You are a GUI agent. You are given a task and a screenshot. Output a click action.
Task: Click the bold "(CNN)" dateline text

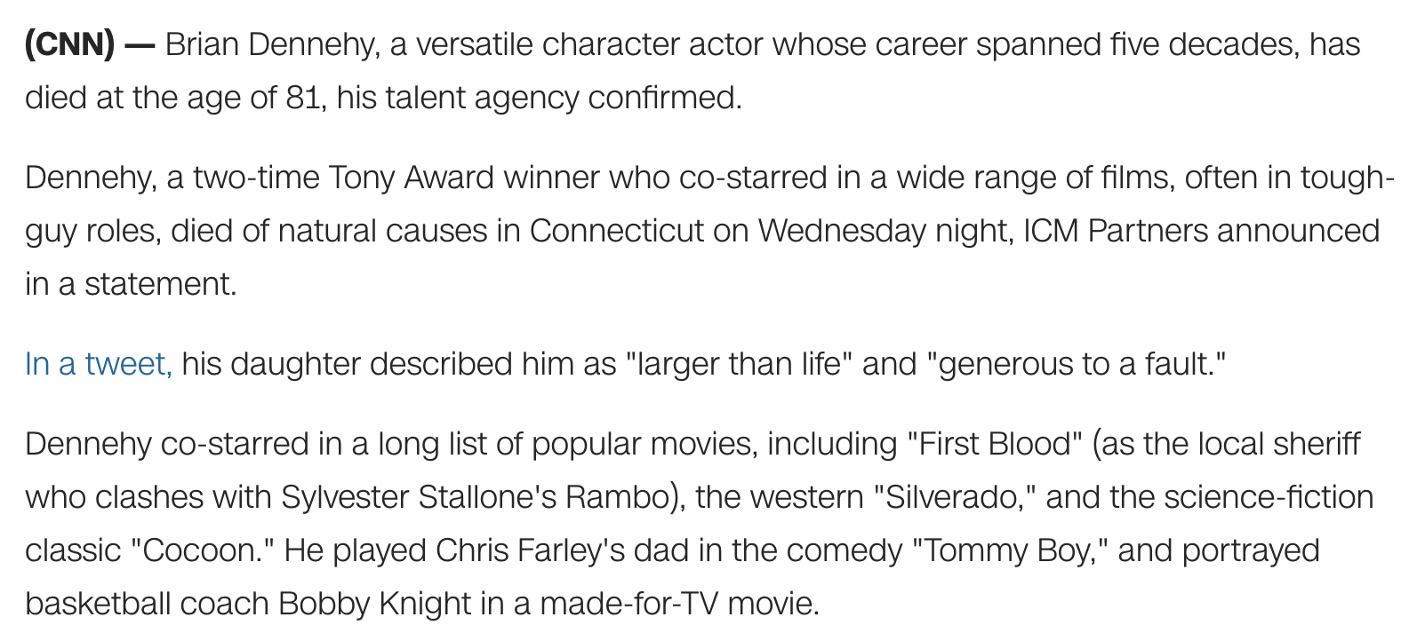coord(70,44)
